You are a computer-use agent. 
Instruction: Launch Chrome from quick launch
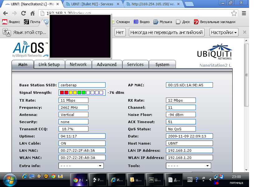[53, 176]
